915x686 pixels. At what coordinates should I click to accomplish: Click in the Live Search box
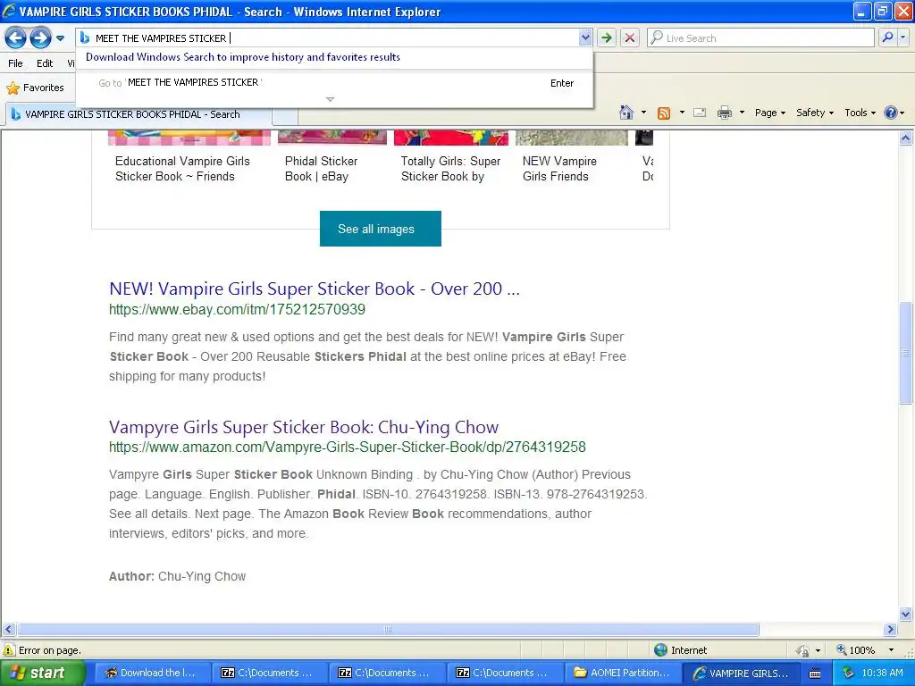(760, 38)
